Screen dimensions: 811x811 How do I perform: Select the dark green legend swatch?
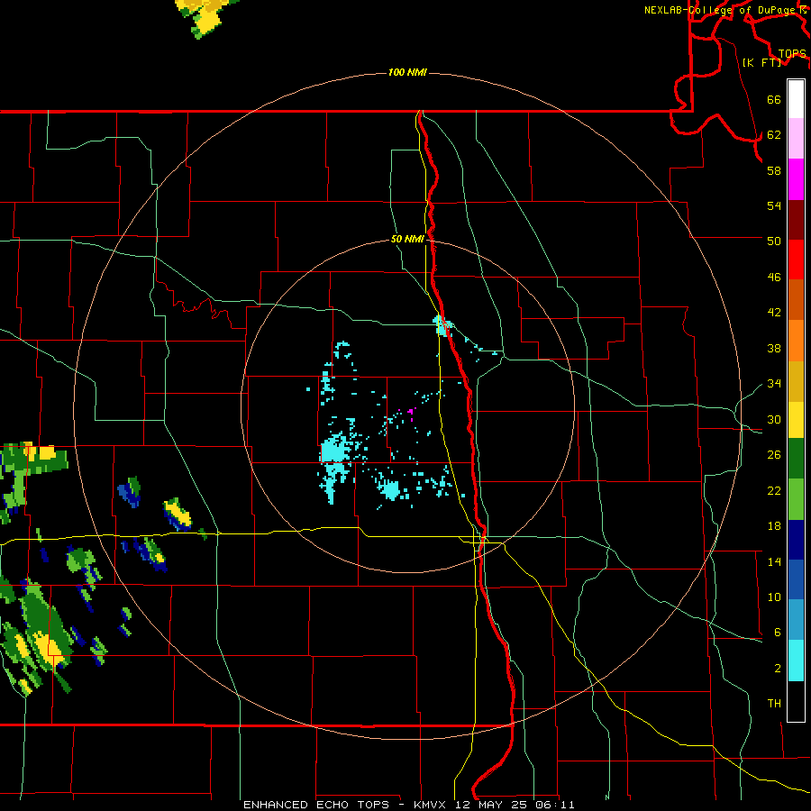click(x=796, y=459)
